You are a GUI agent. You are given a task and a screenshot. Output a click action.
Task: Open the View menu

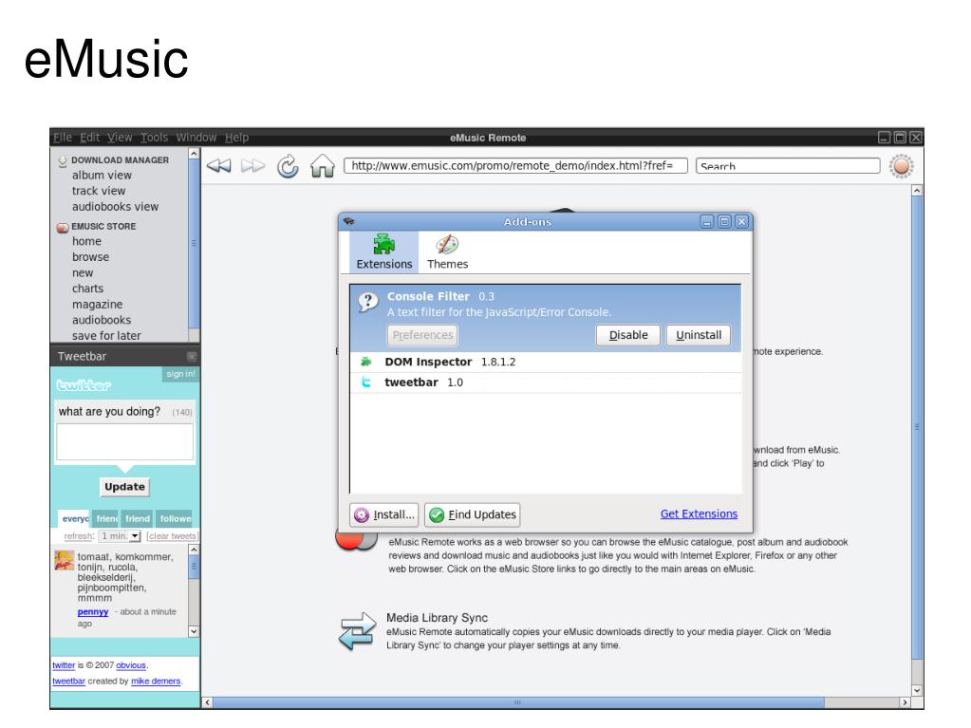(120, 138)
